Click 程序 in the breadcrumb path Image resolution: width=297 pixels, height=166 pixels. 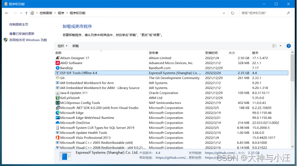[61, 13]
